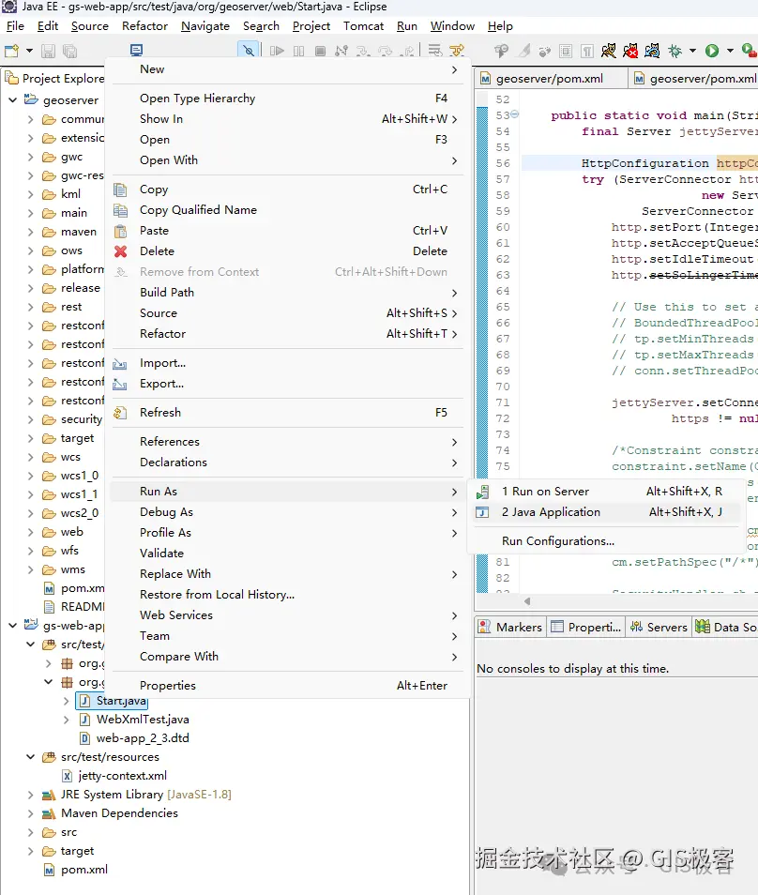Open the File menu
The height and width of the screenshot is (895, 758).
click(15, 26)
